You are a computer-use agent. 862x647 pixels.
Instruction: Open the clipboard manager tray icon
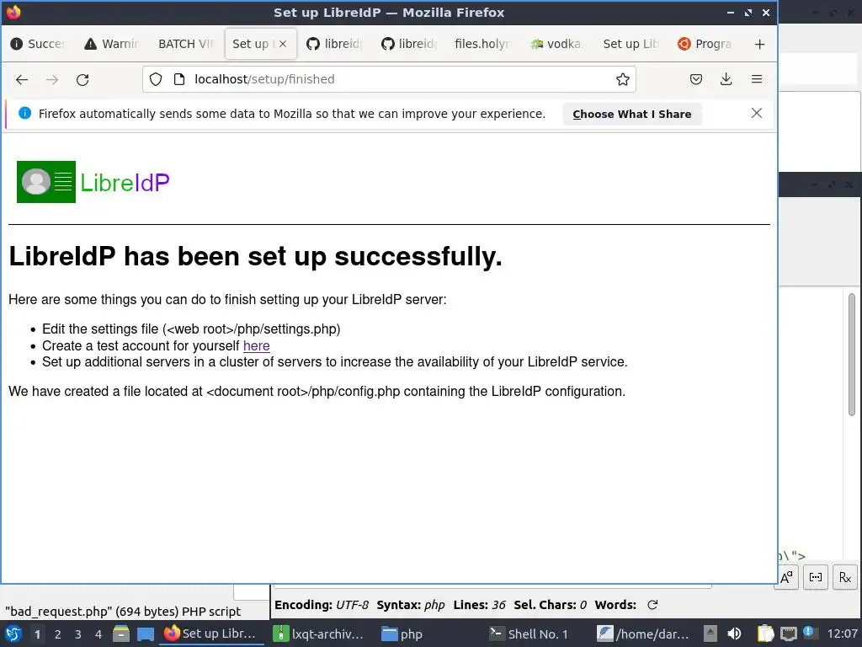click(765, 634)
